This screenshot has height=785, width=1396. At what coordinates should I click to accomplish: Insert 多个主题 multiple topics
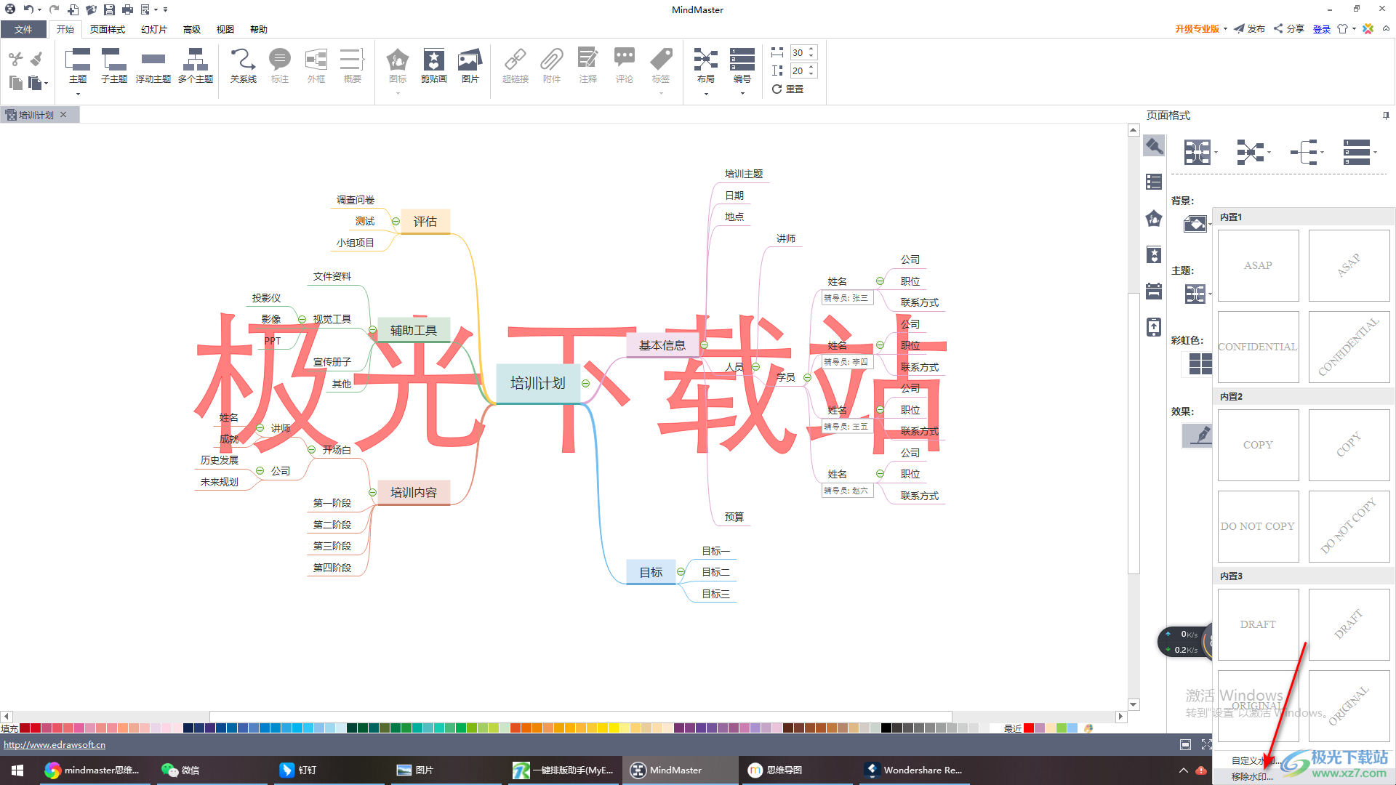(x=196, y=66)
